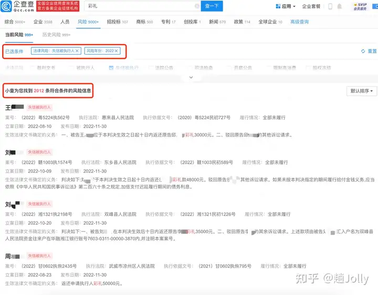This screenshot has height=295, width=378.
Task: Open the result for 王 person name
Action: 15,107
